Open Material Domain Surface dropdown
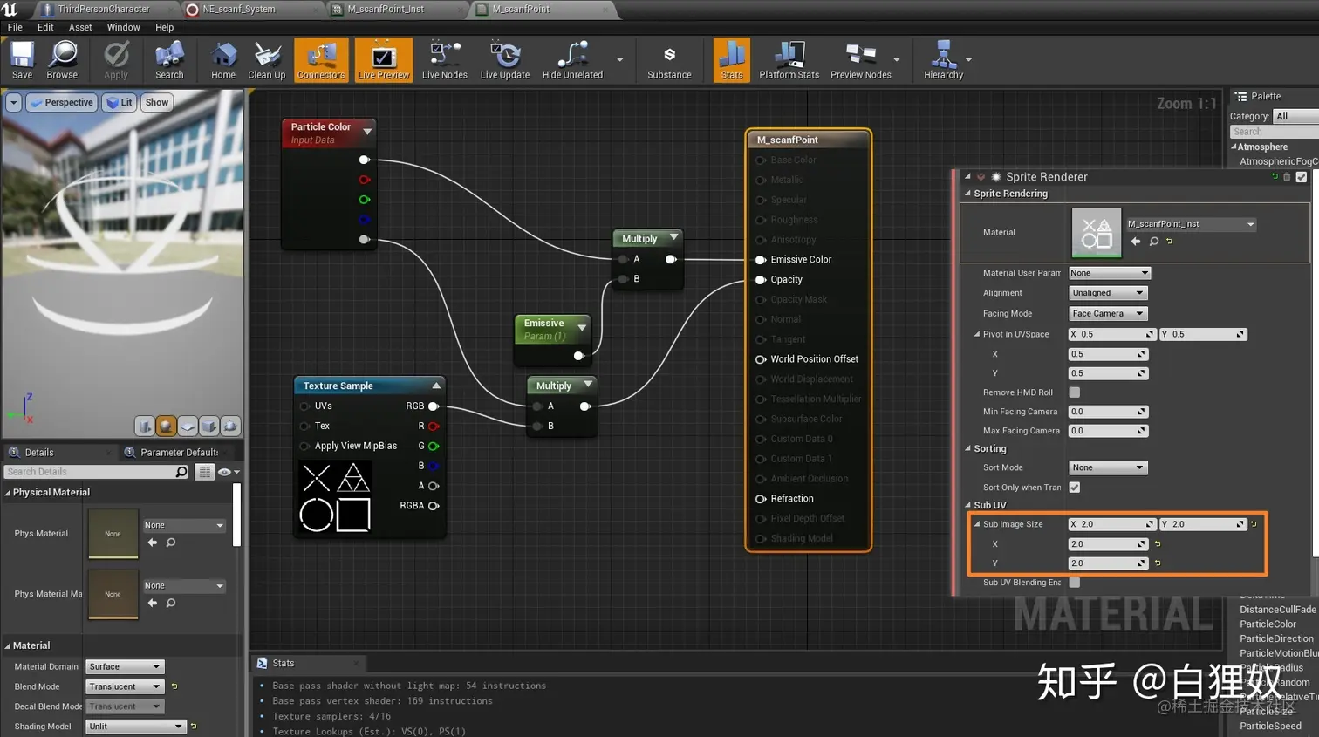 pyautogui.click(x=126, y=667)
